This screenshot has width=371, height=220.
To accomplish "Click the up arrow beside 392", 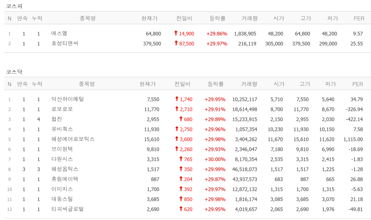I will 181,189.
